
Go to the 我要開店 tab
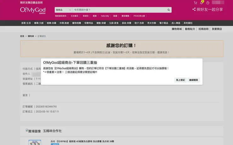click(217, 29)
